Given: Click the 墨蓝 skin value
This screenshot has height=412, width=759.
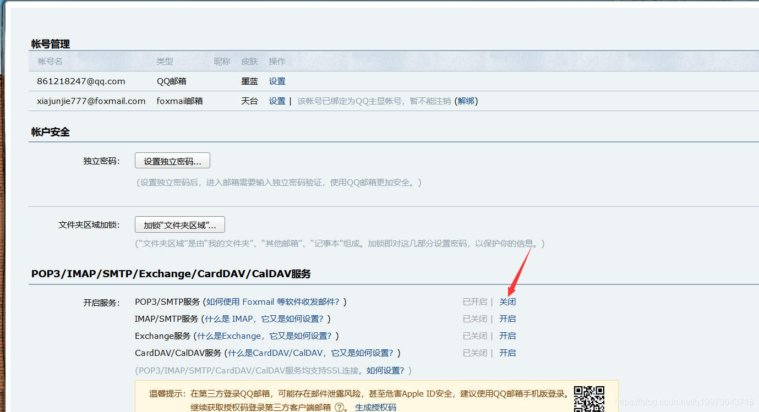Looking at the screenshot, I should pyautogui.click(x=249, y=81).
